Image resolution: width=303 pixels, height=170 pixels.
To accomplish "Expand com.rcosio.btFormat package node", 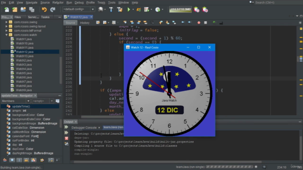I will pos(7,30).
